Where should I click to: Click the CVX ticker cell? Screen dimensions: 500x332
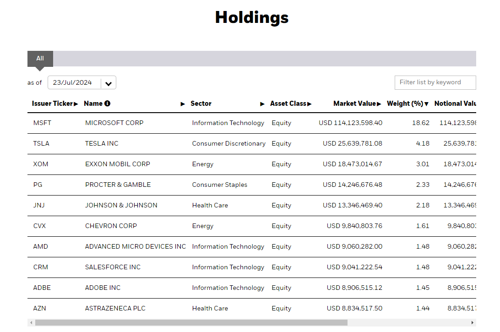click(x=39, y=226)
